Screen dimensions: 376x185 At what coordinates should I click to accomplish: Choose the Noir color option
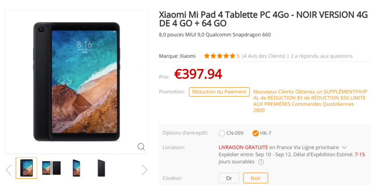(256, 178)
